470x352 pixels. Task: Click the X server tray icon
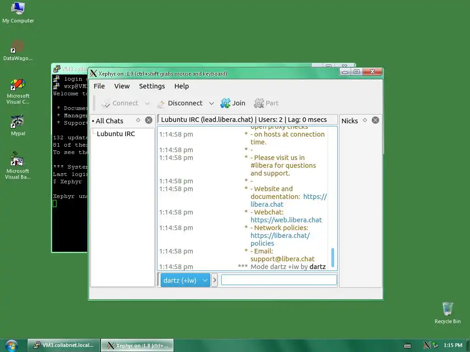click(x=427, y=346)
